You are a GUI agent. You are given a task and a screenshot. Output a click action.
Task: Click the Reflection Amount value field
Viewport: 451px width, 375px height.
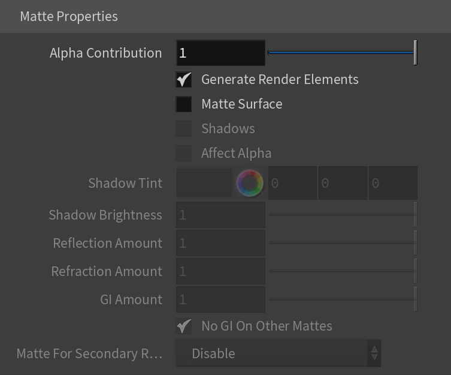point(220,243)
